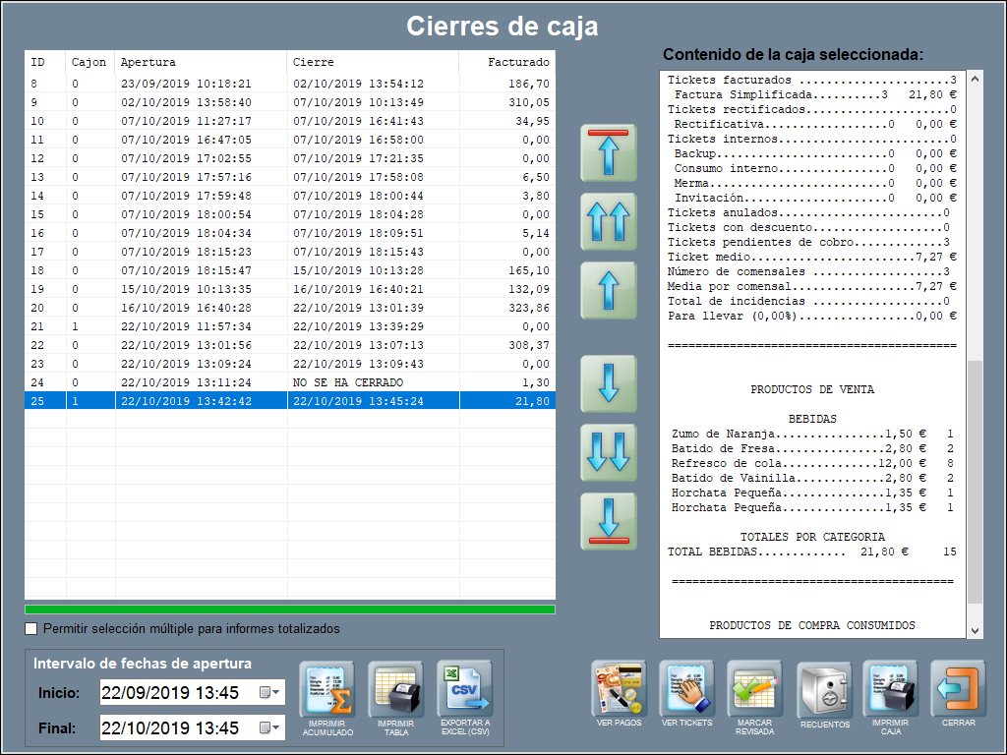Page up with double up arrows

pos(609,221)
